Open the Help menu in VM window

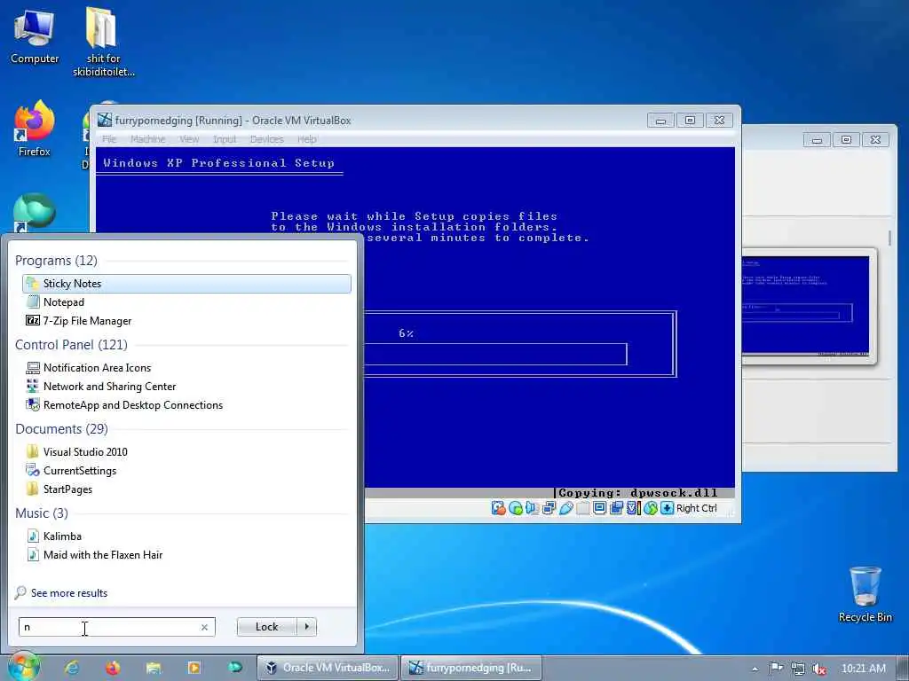(x=306, y=139)
